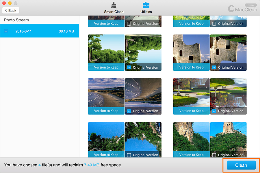Click the castle ruins Version to Keep thumbnail

point(191,50)
